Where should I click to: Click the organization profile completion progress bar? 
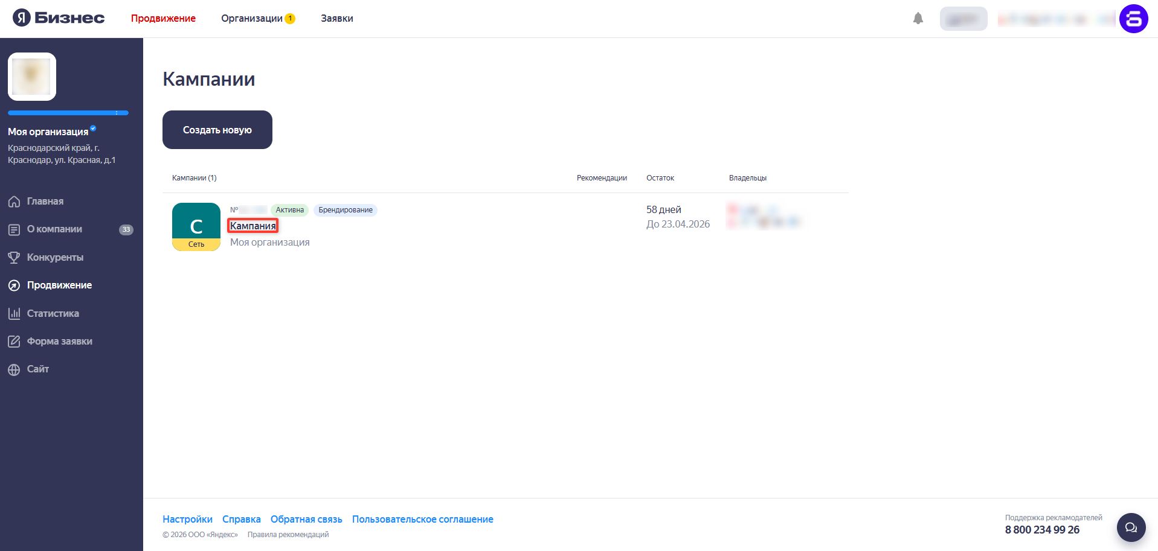[x=68, y=113]
